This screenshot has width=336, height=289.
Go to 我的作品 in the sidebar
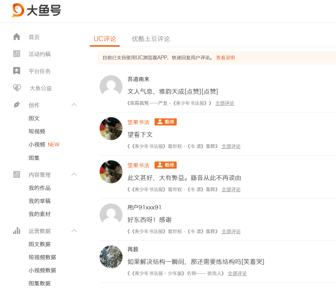pyautogui.click(x=40, y=188)
